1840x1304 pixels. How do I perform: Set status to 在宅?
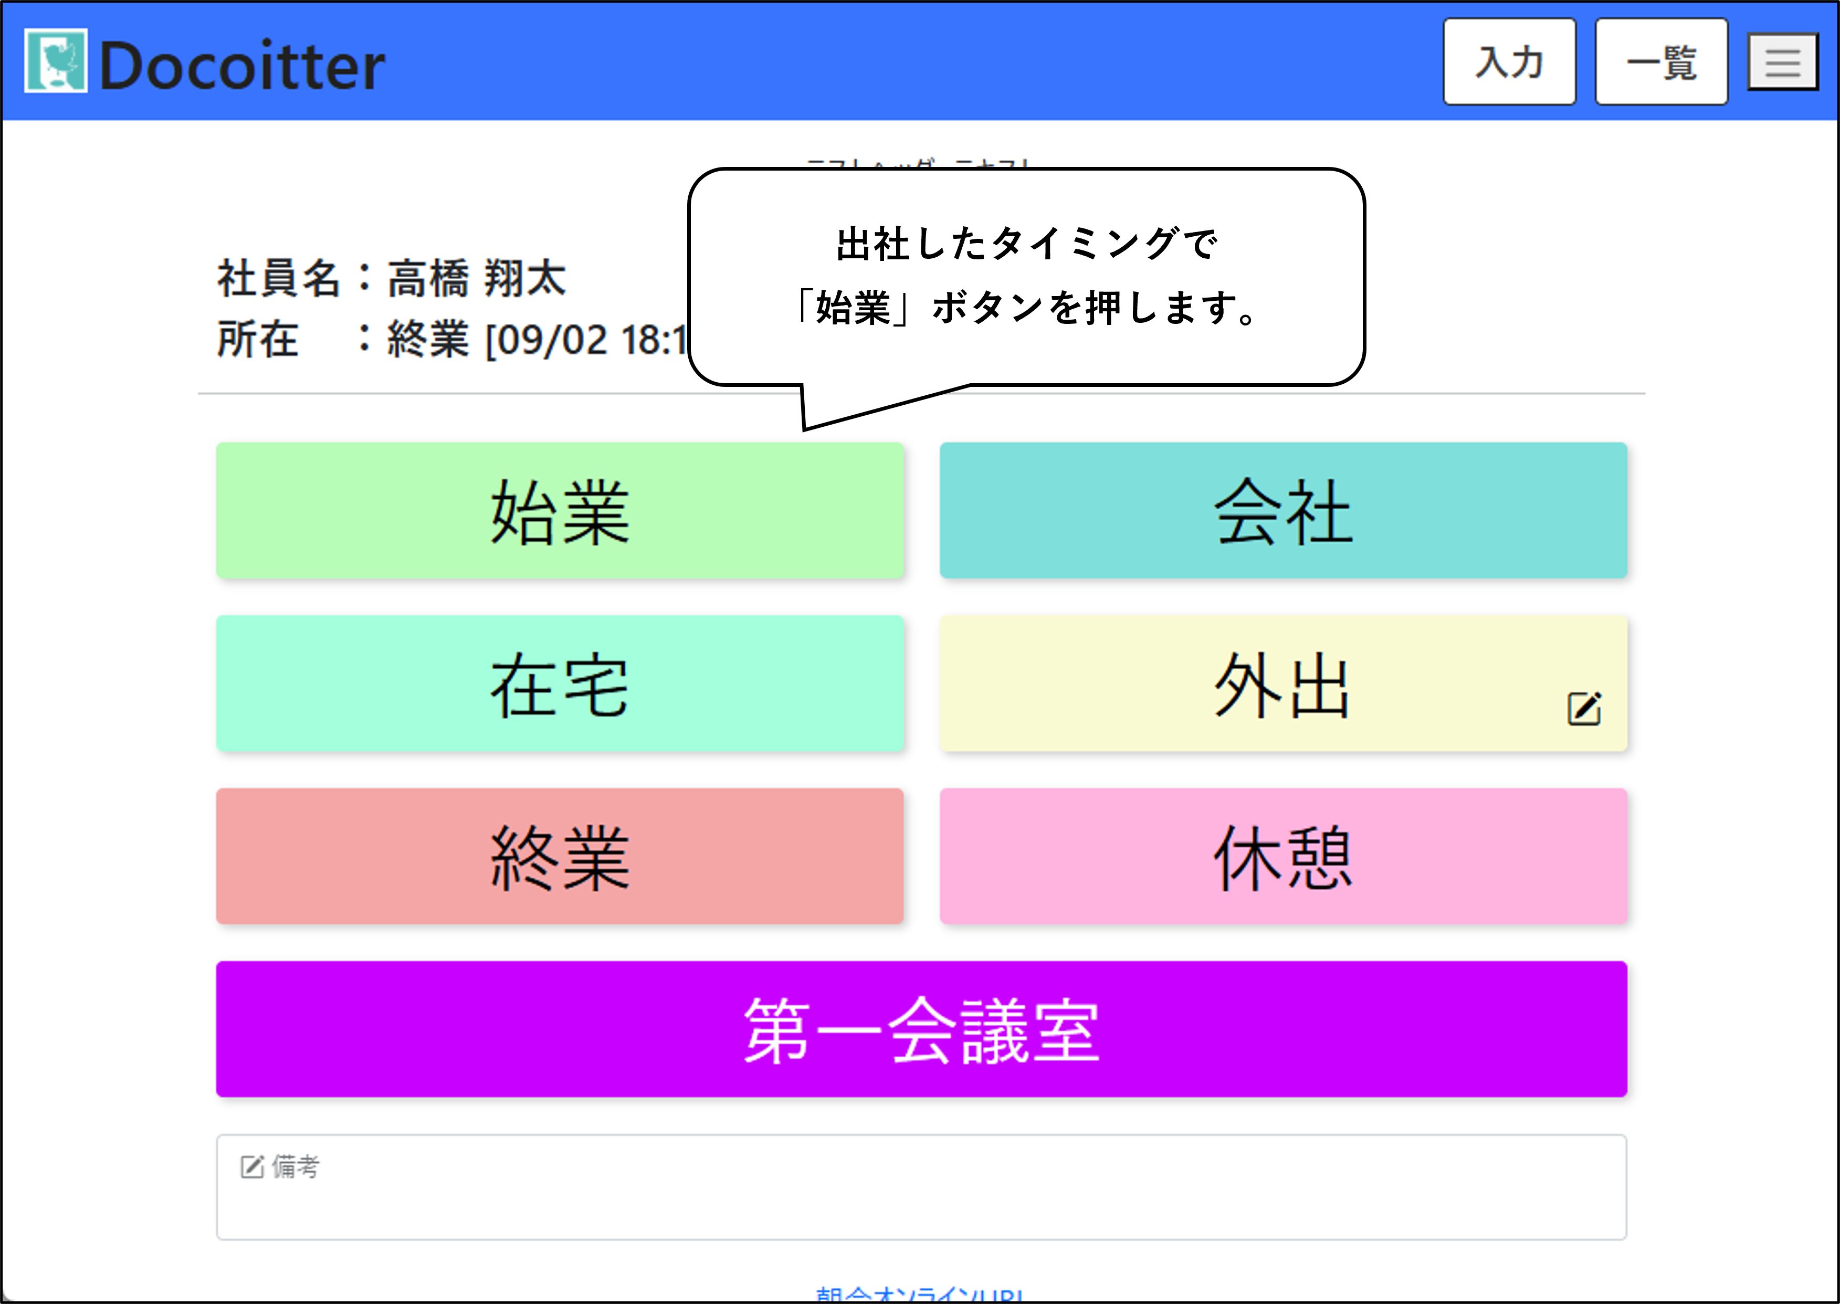560,683
